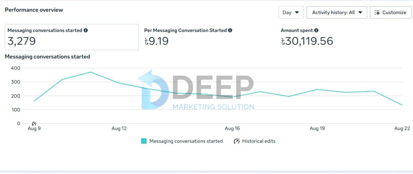
Task: Click teal Messaging conversations started legend swatch
Action: (144, 141)
